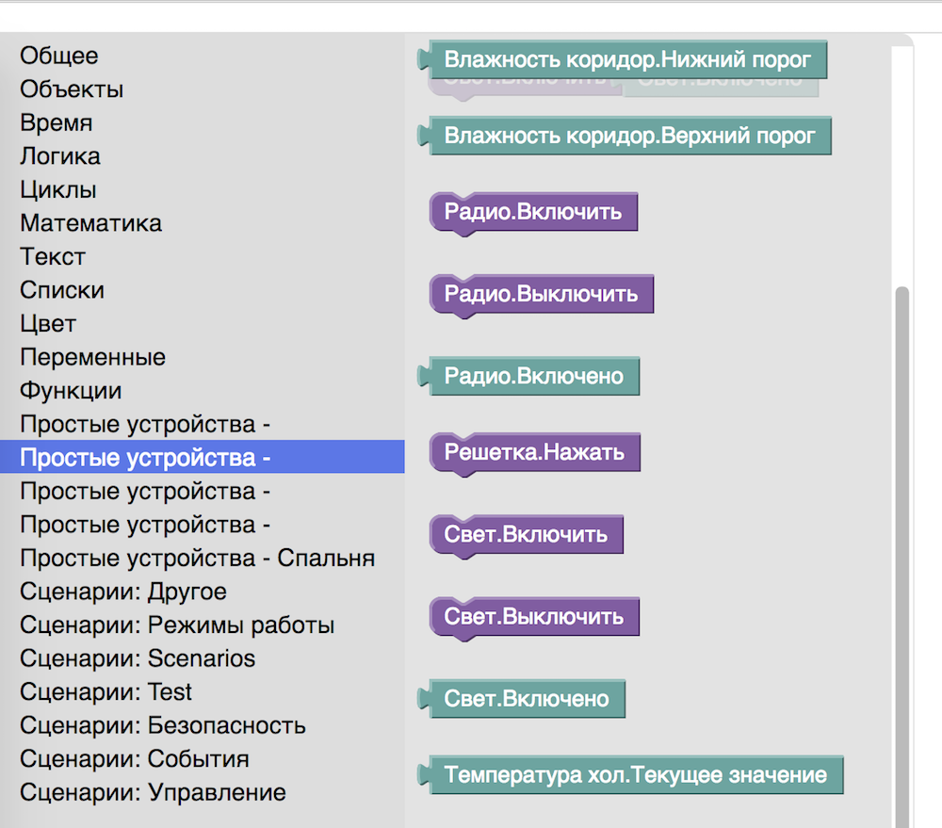Select the Радио.Включено condition block

tap(534, 376)
